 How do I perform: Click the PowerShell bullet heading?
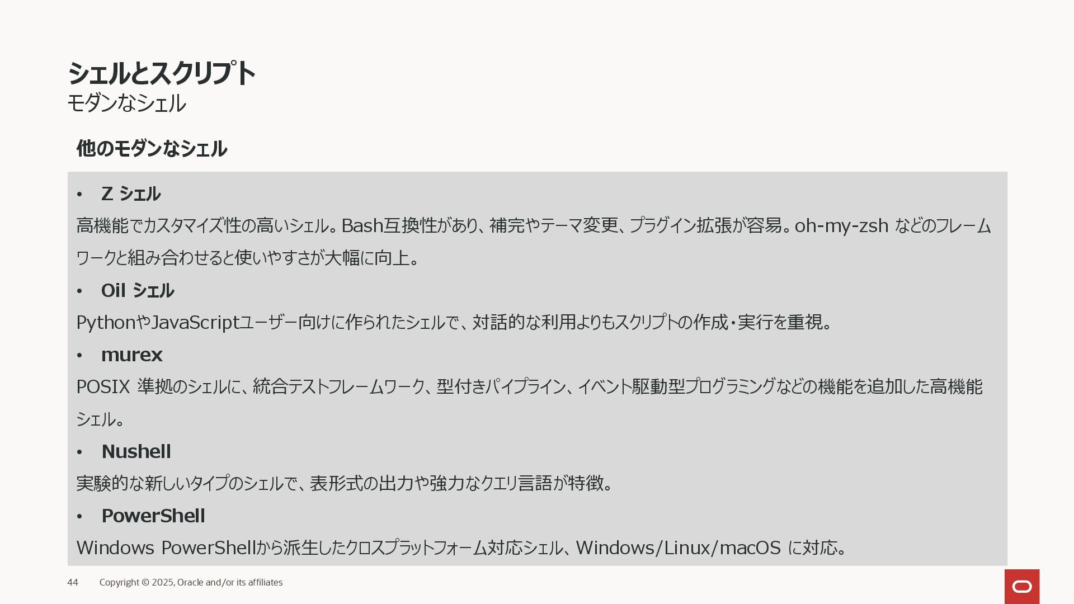(153, 516)
